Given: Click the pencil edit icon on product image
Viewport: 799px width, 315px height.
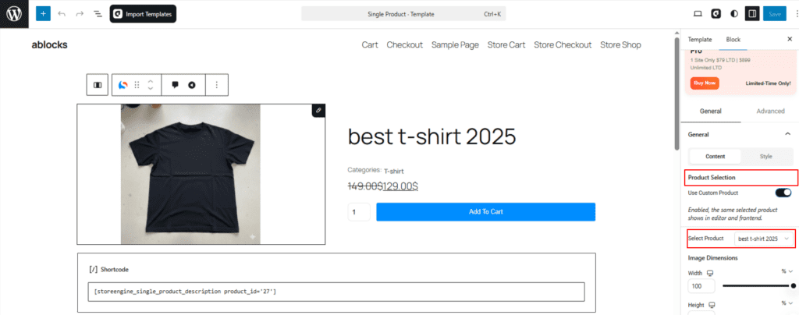Looking at the screenshot, I should [x=318, y=110].
